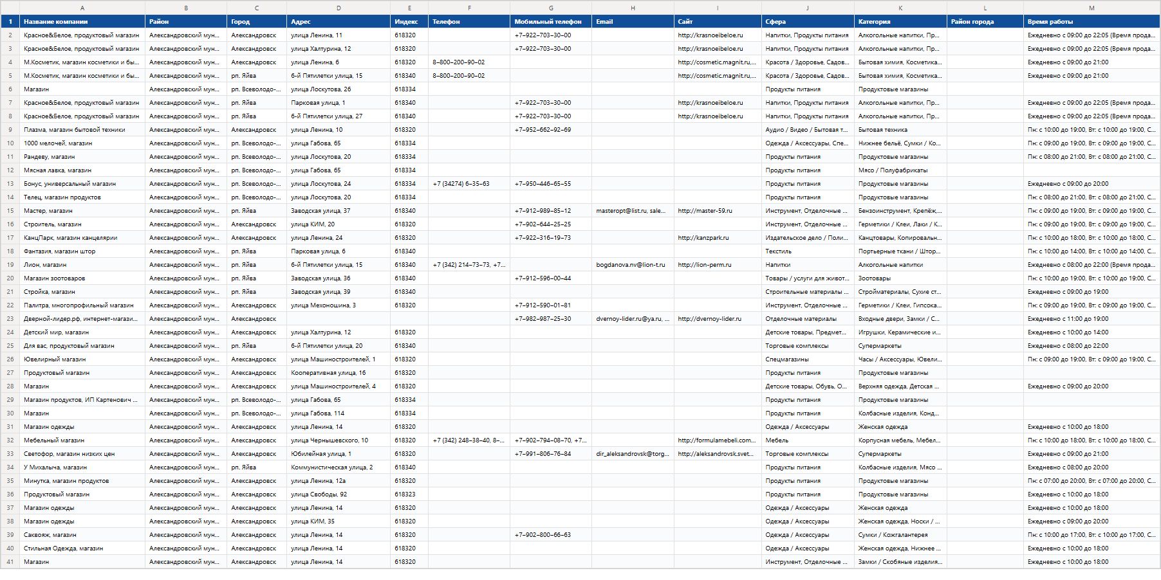Select address cell 'улица Свободы, 92'
This screenshot has width=1161, height=580.
(x=339, y=494)
